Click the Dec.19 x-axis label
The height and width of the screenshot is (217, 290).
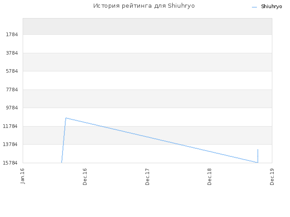(x=272, y=177)
